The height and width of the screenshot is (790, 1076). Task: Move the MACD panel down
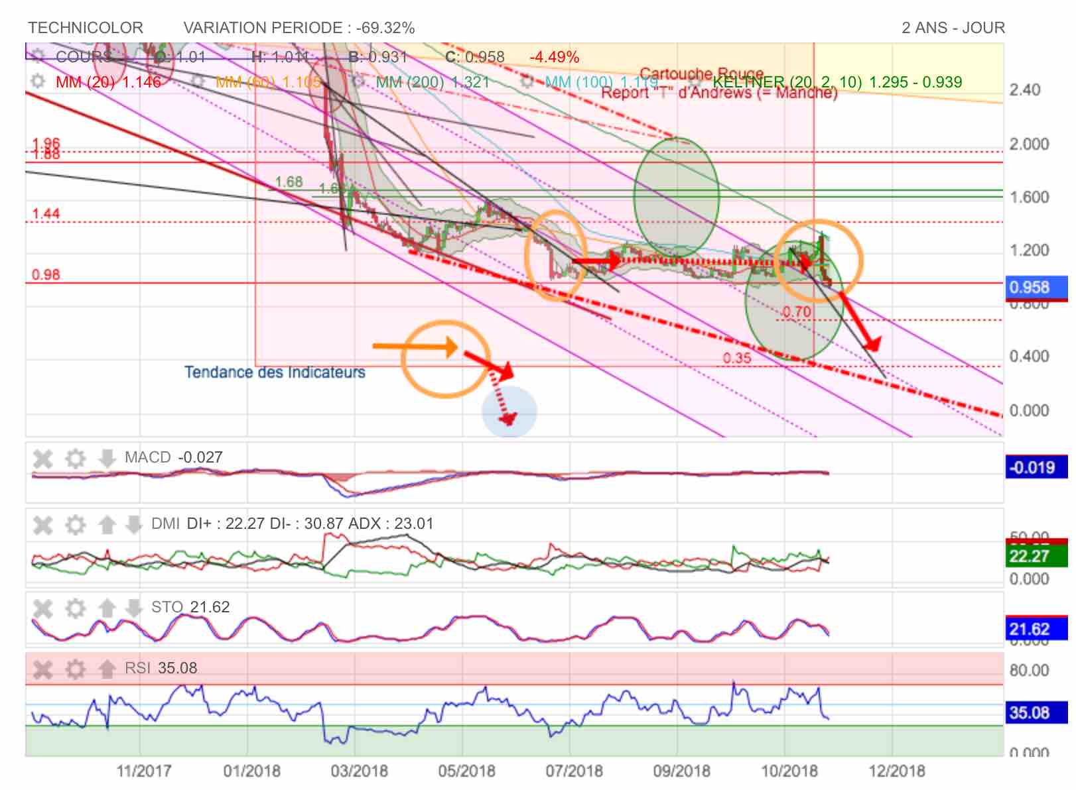106,458
